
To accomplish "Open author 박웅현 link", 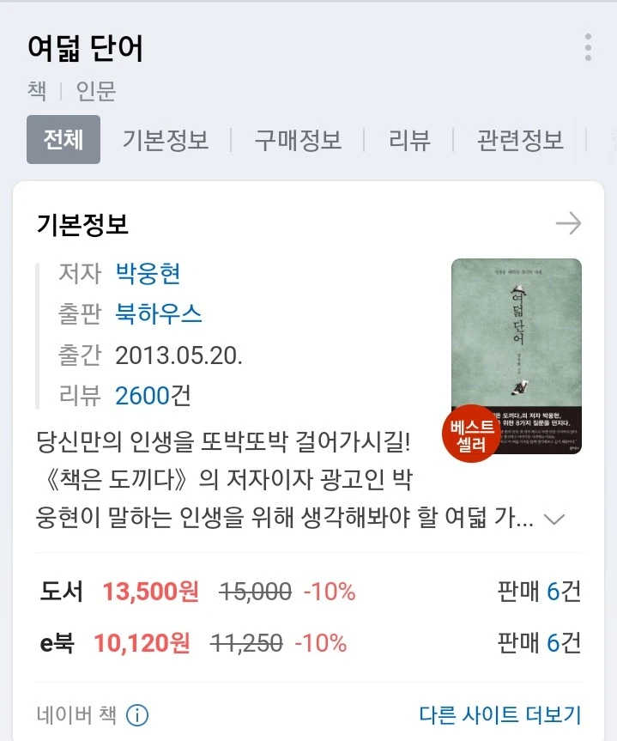I will pos(148,273).
